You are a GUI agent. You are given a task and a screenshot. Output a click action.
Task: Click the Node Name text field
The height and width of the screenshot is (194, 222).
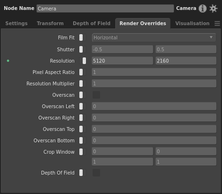point(105,9)
